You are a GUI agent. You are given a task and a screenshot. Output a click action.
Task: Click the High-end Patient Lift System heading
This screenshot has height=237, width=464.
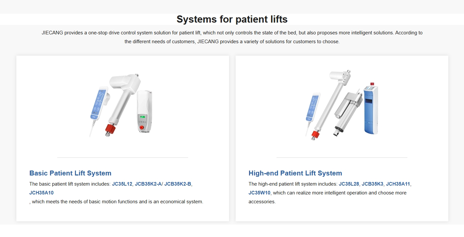295,173
